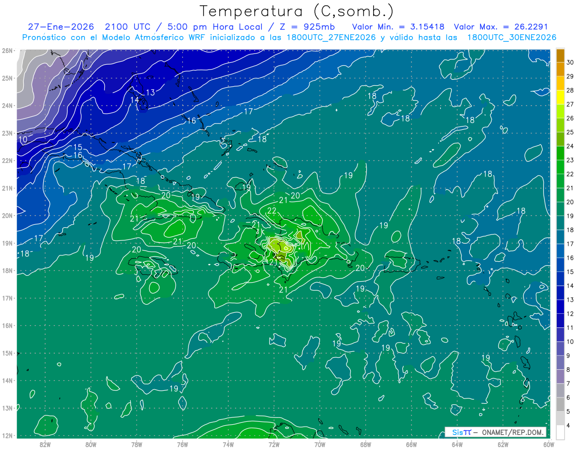The width and height of the screenshot is (583, 451).
Task: Pick the dark blue swatch between 12 and 13
Action: point(560,307)
